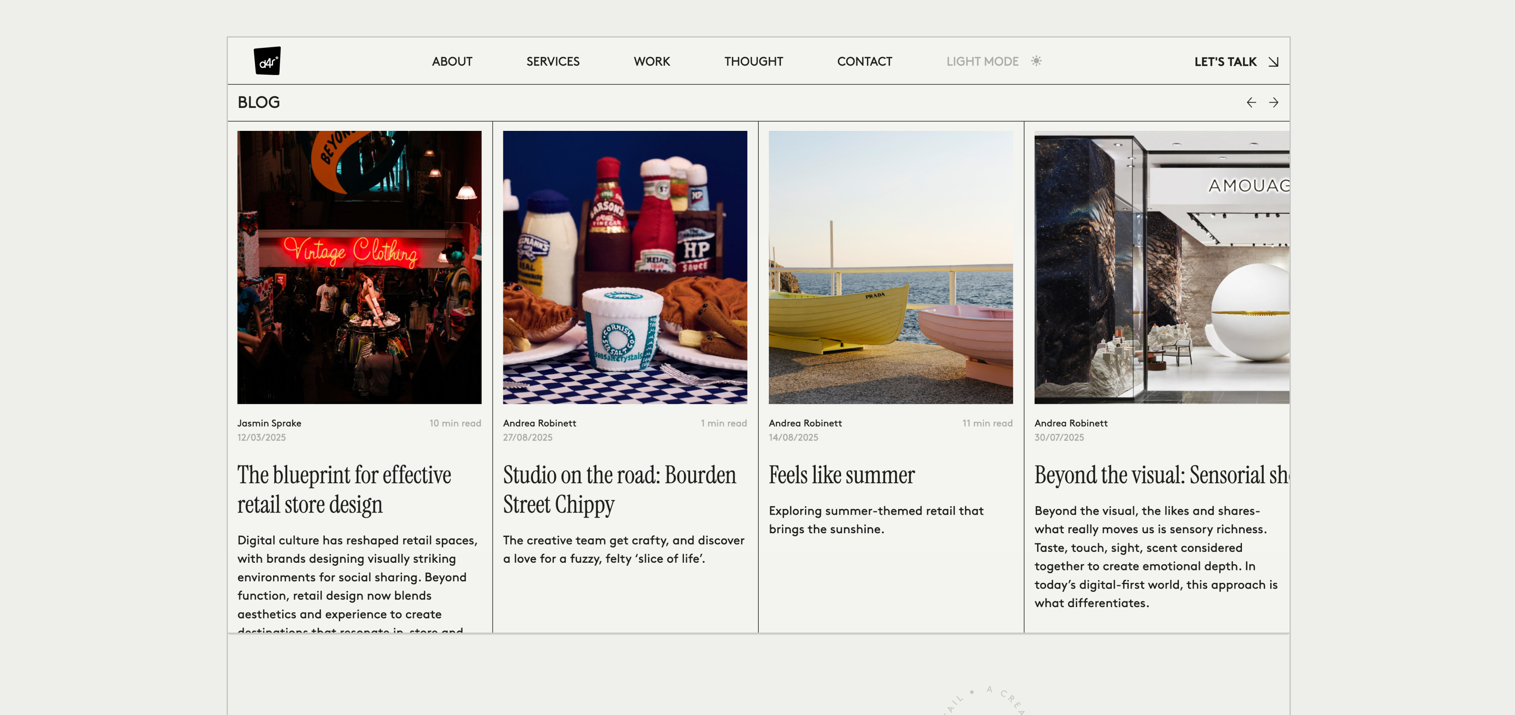
Task: Go to the Contact page
Action: (x=864, y=62)
